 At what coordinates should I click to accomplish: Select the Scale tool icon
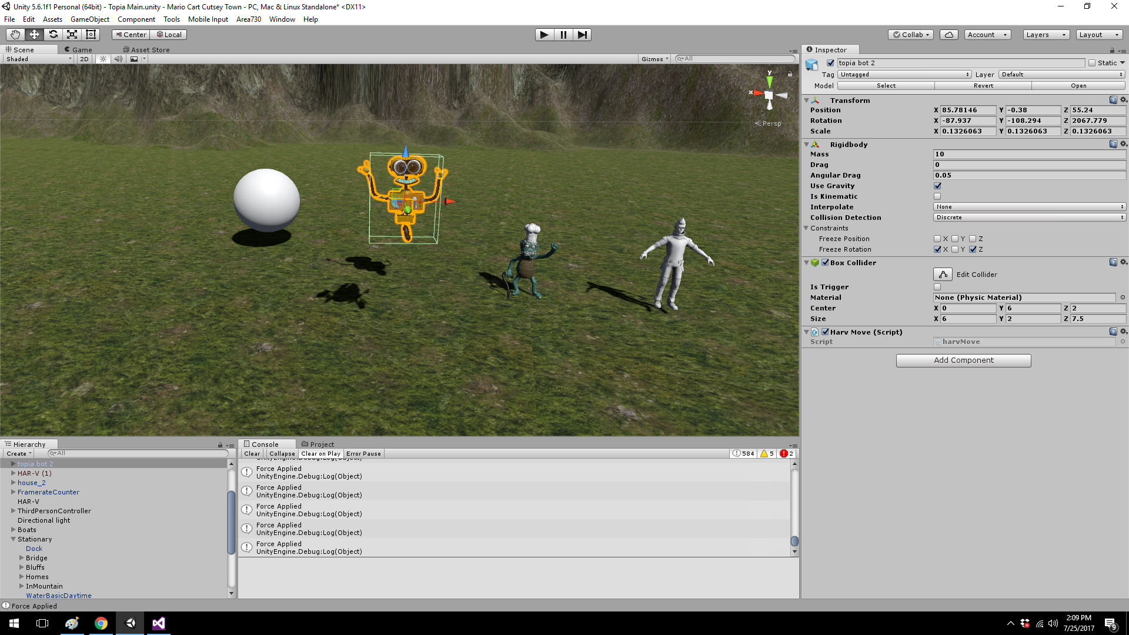(72, 35)
